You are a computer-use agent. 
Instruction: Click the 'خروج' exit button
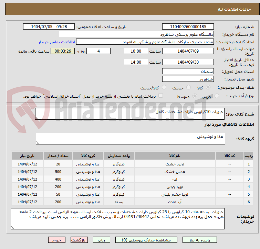(x=56, y=240)
